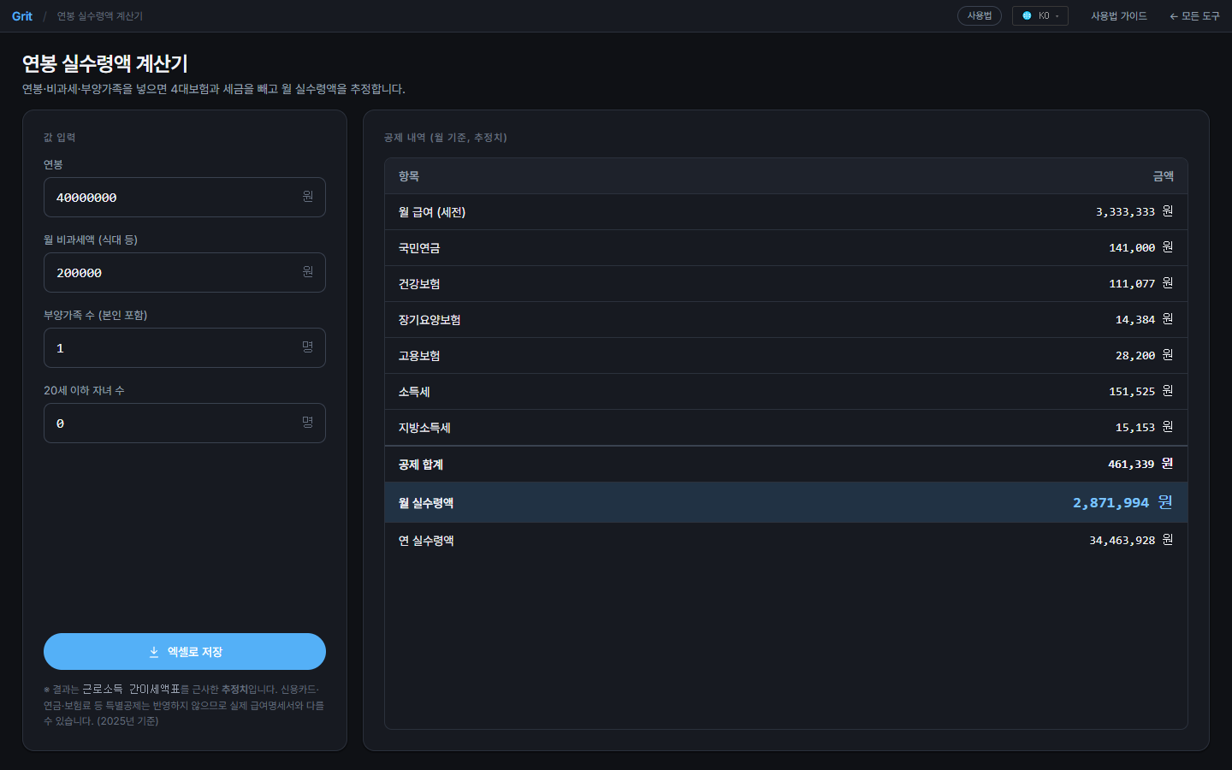Viewport: 1232px width, 770px height.
Task: Select the 고용보험 row label
Action: click(419, 356)
